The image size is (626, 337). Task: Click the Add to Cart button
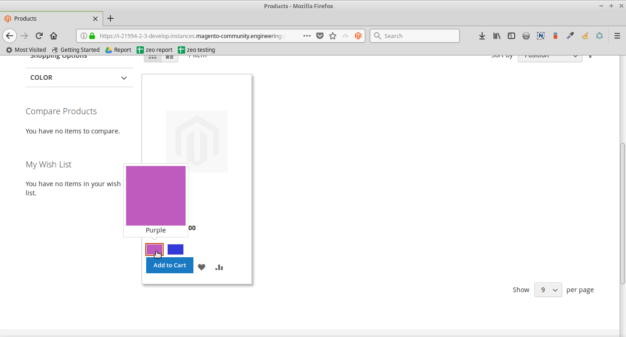click(x=169, y=265)
